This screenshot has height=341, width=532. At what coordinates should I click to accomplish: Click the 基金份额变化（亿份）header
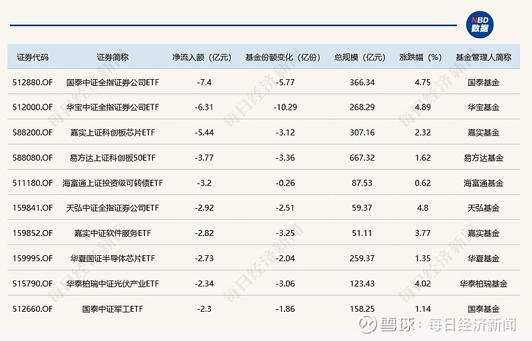(283, 57)
